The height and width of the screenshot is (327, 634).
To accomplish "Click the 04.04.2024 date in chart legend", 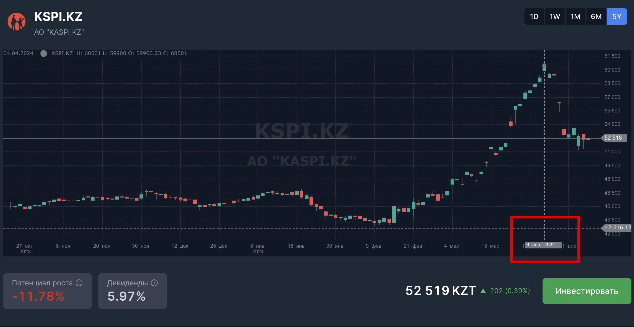I will [x=18, y=53].
